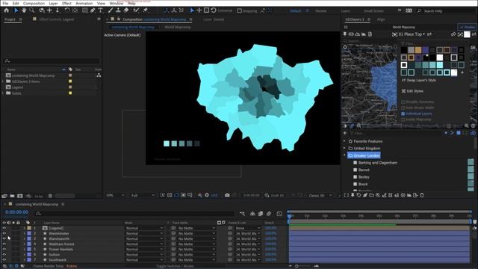Take a snapshot with the camera icon
Viewport: 478px width, 269px height.
pyautogui.click(x=227, y=195)
